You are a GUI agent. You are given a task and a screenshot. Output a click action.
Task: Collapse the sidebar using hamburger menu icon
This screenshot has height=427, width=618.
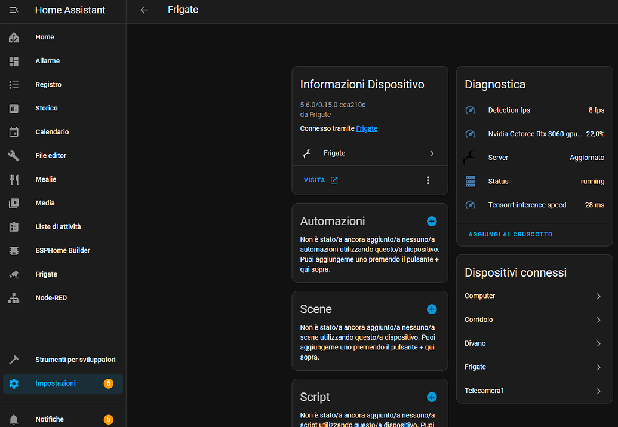tap(14, 10)
